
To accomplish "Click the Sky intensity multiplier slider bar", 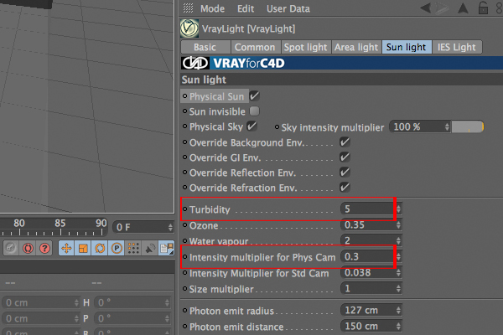I will coord(468,127).
